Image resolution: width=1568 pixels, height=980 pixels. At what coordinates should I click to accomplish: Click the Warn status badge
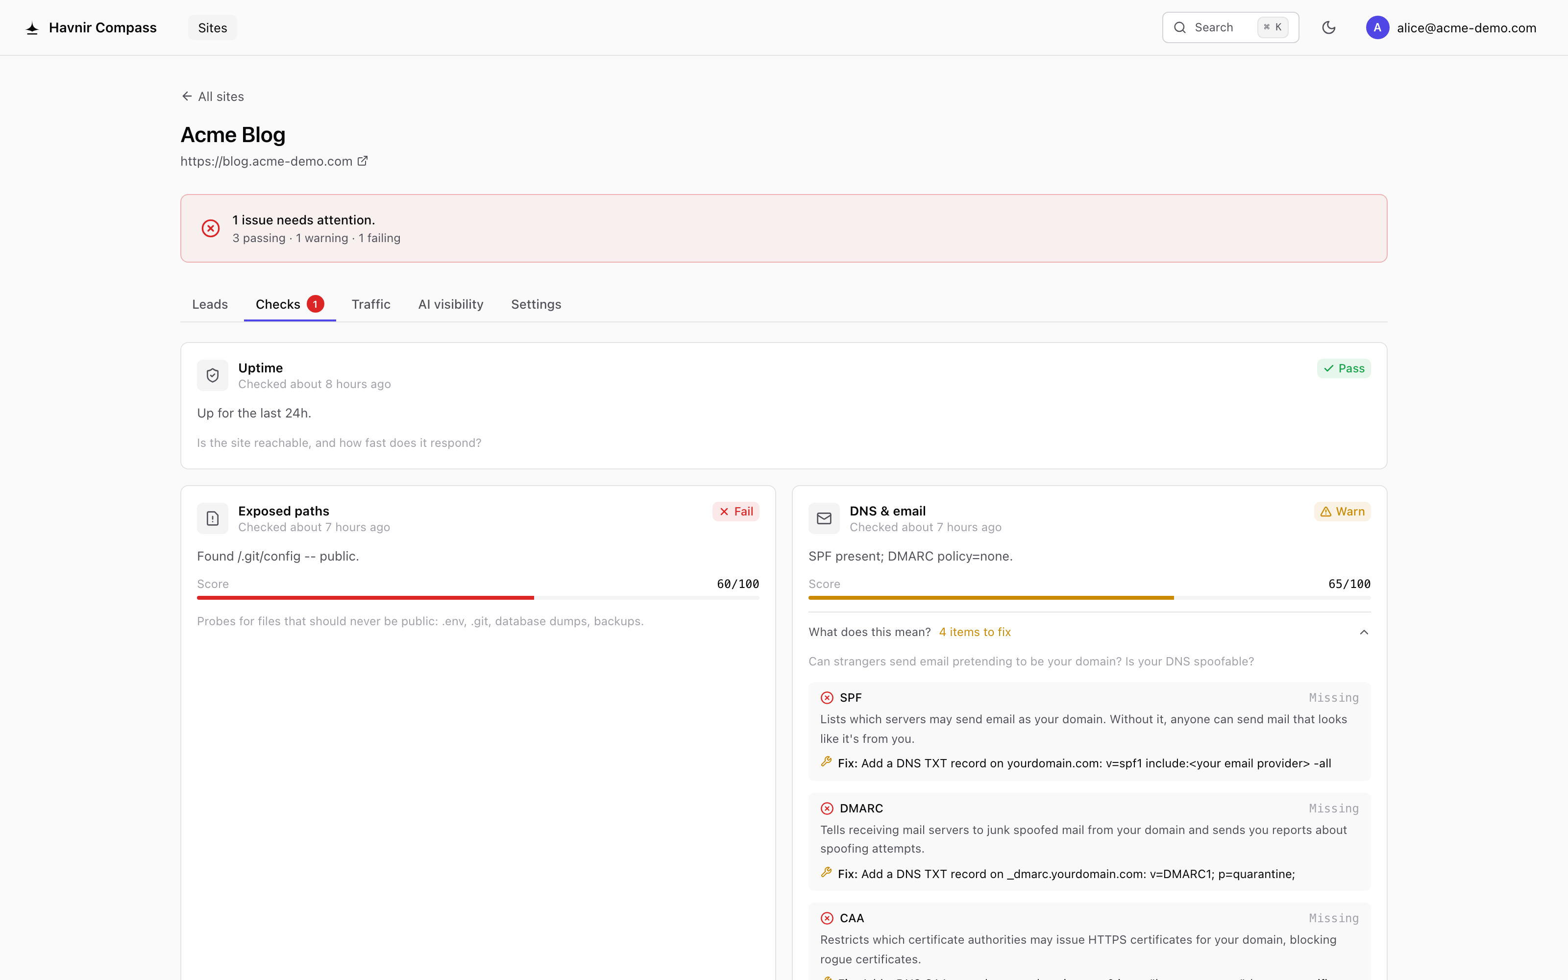1343,512
